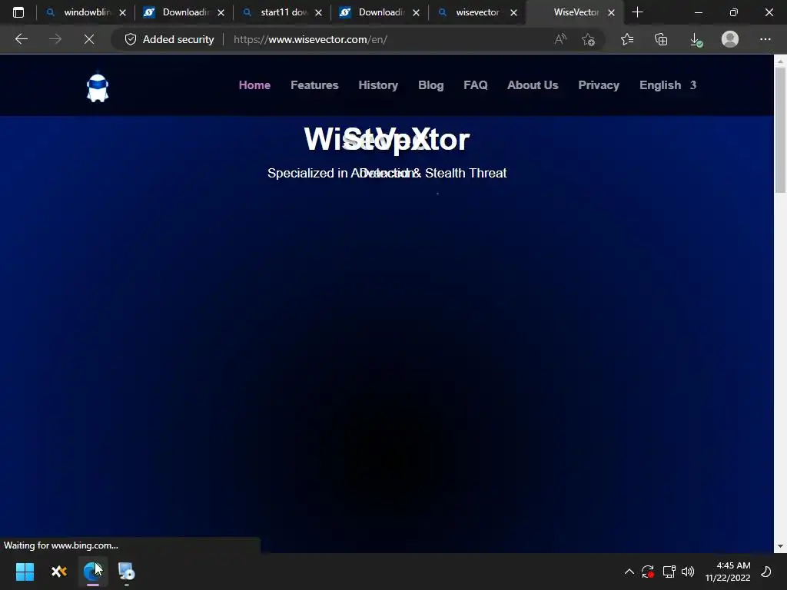Screen dimensions: 787x590
Task: Click the WiseVector robot logo
Action: [98, 88]
